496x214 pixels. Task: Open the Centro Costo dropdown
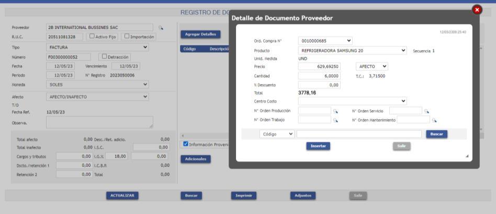(353, 101)
